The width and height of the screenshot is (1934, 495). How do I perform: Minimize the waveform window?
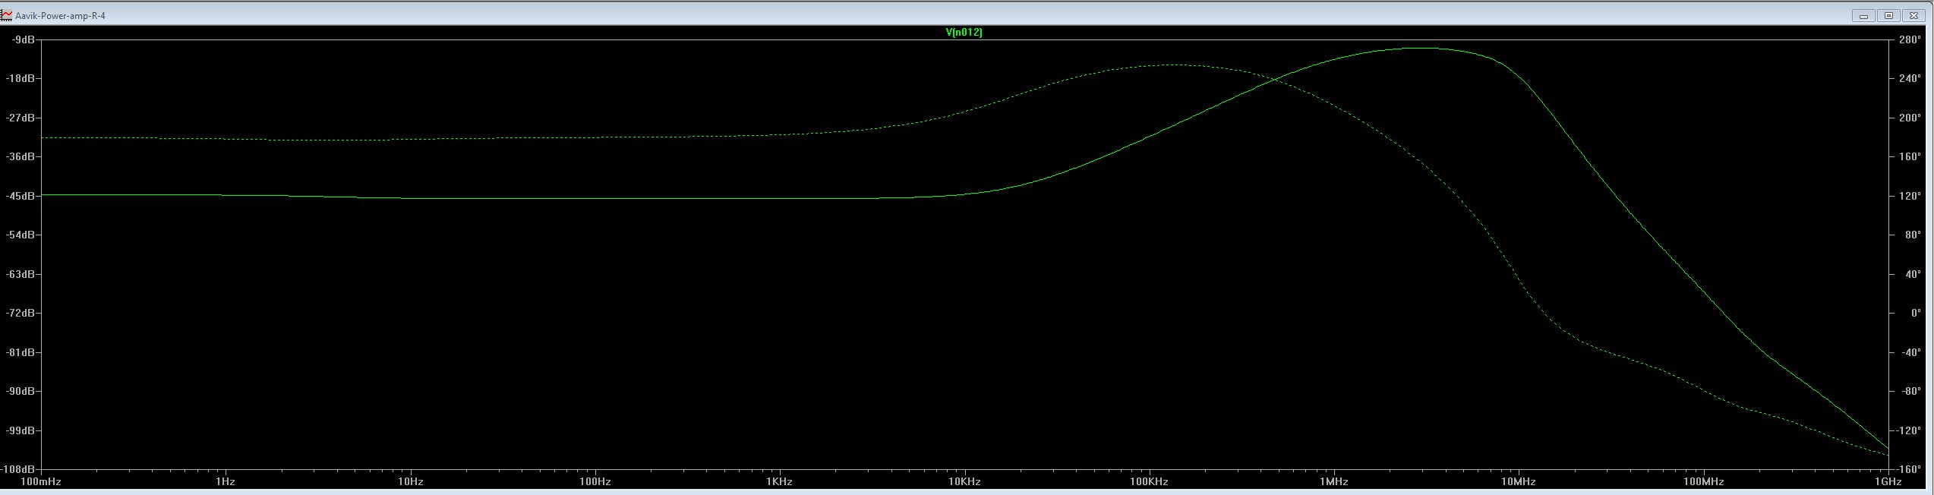[1863, 15]
